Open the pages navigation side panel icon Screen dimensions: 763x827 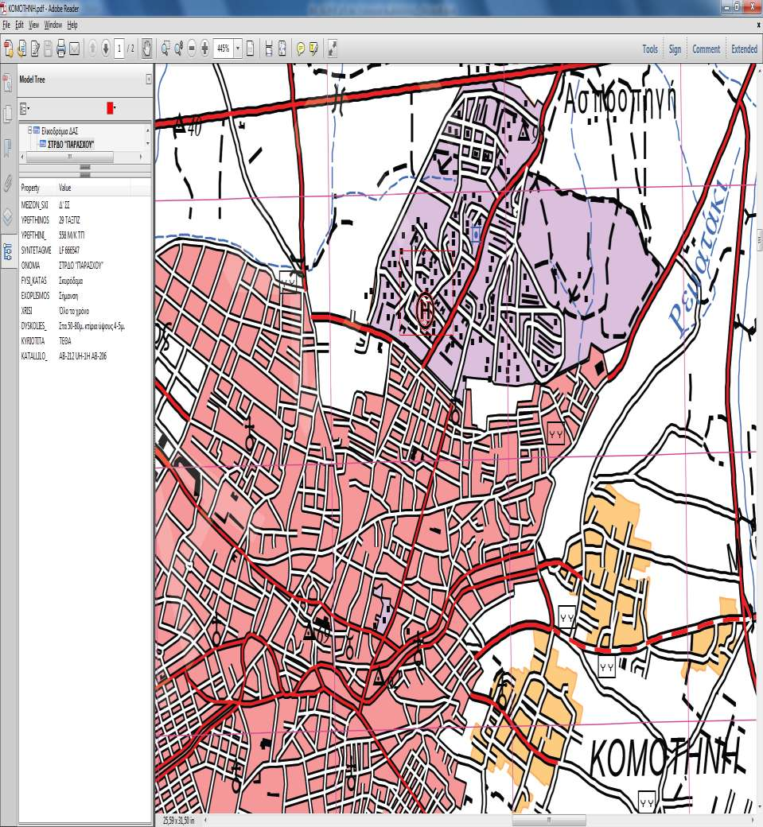(7, 114)
